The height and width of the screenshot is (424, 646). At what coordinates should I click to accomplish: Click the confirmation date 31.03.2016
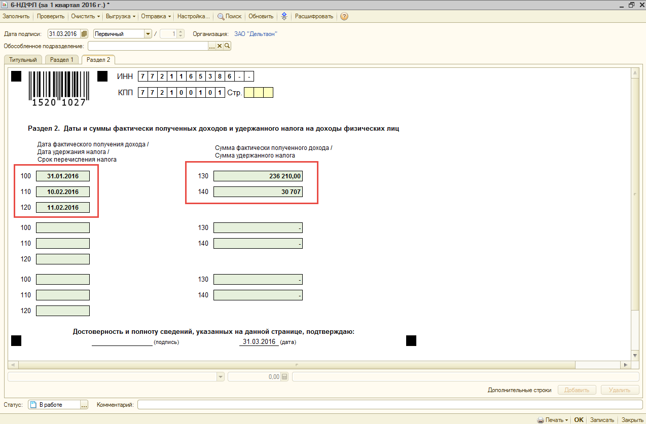click(259, 341)
